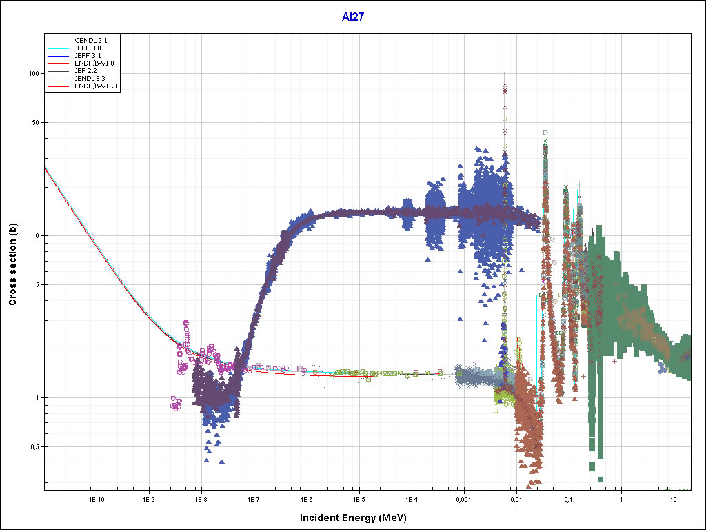
Task: Click the 100 y-axis tick label
Action: (31, 73)
